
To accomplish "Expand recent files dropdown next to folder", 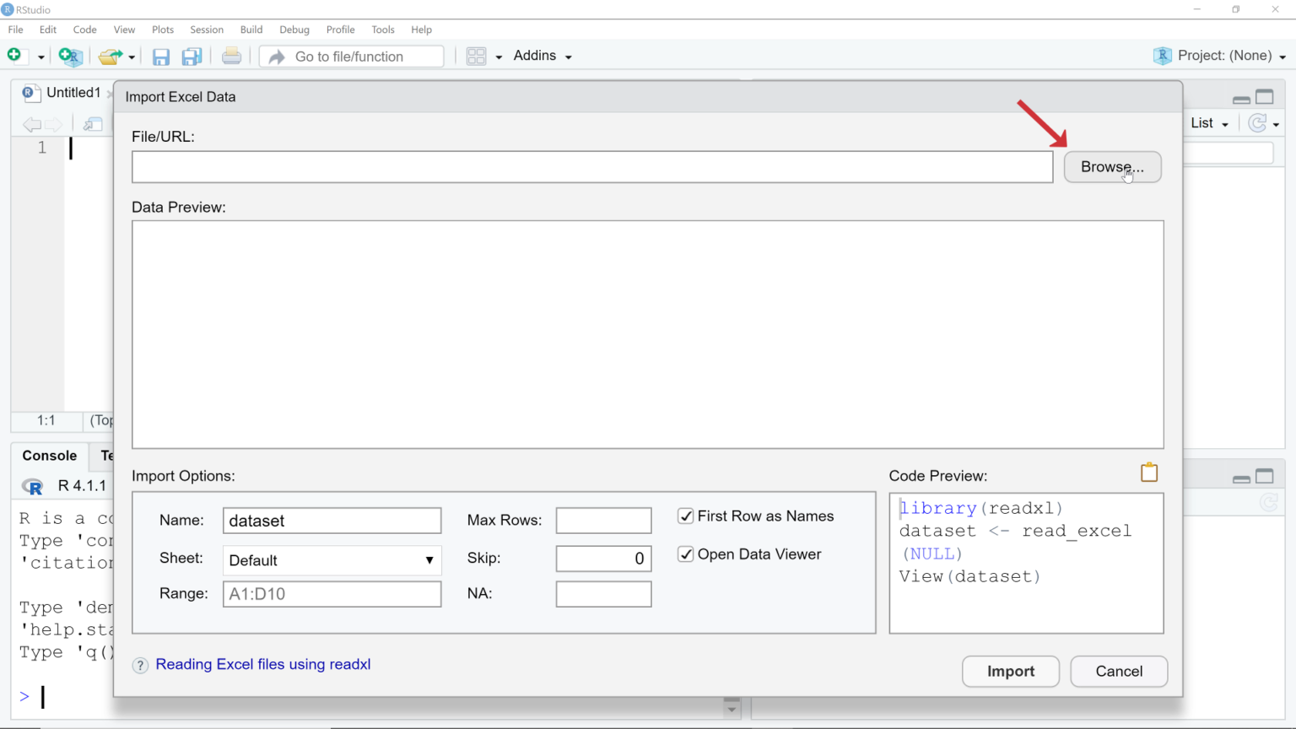I will (x=132, y=57).
